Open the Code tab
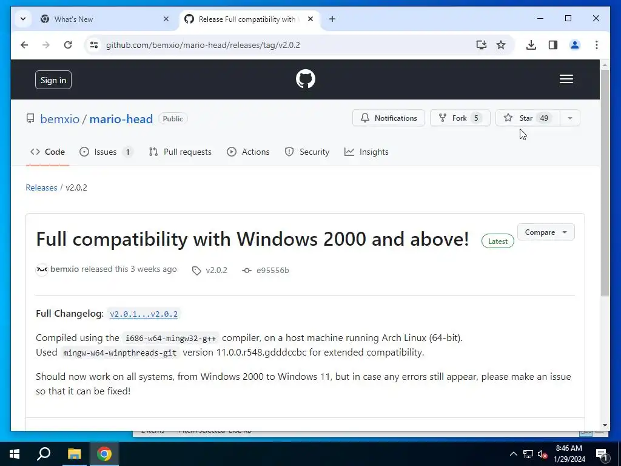 click(47, 152)
